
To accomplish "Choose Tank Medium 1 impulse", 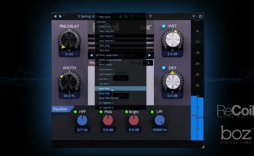I will 120,36.
